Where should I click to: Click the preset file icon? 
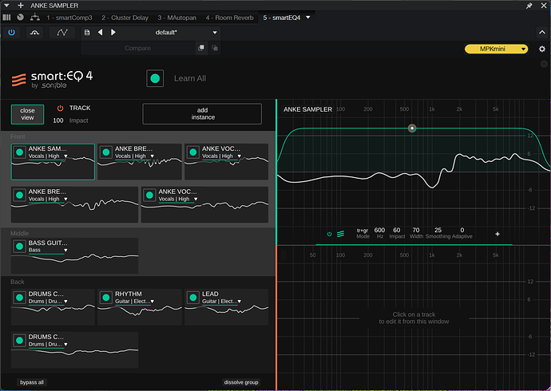87,32
